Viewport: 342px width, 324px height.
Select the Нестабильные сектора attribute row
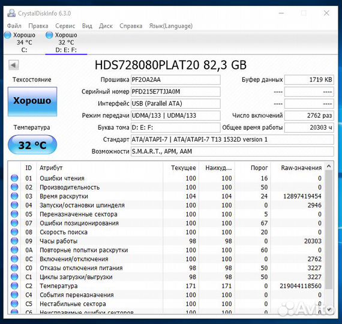(166, 304)
